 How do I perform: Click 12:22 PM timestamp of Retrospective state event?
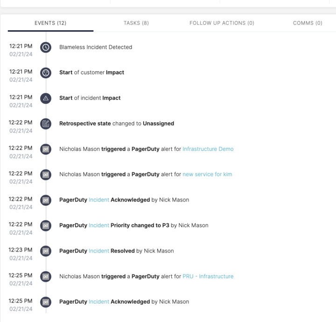pyautogui.click(x=21, y=122)
